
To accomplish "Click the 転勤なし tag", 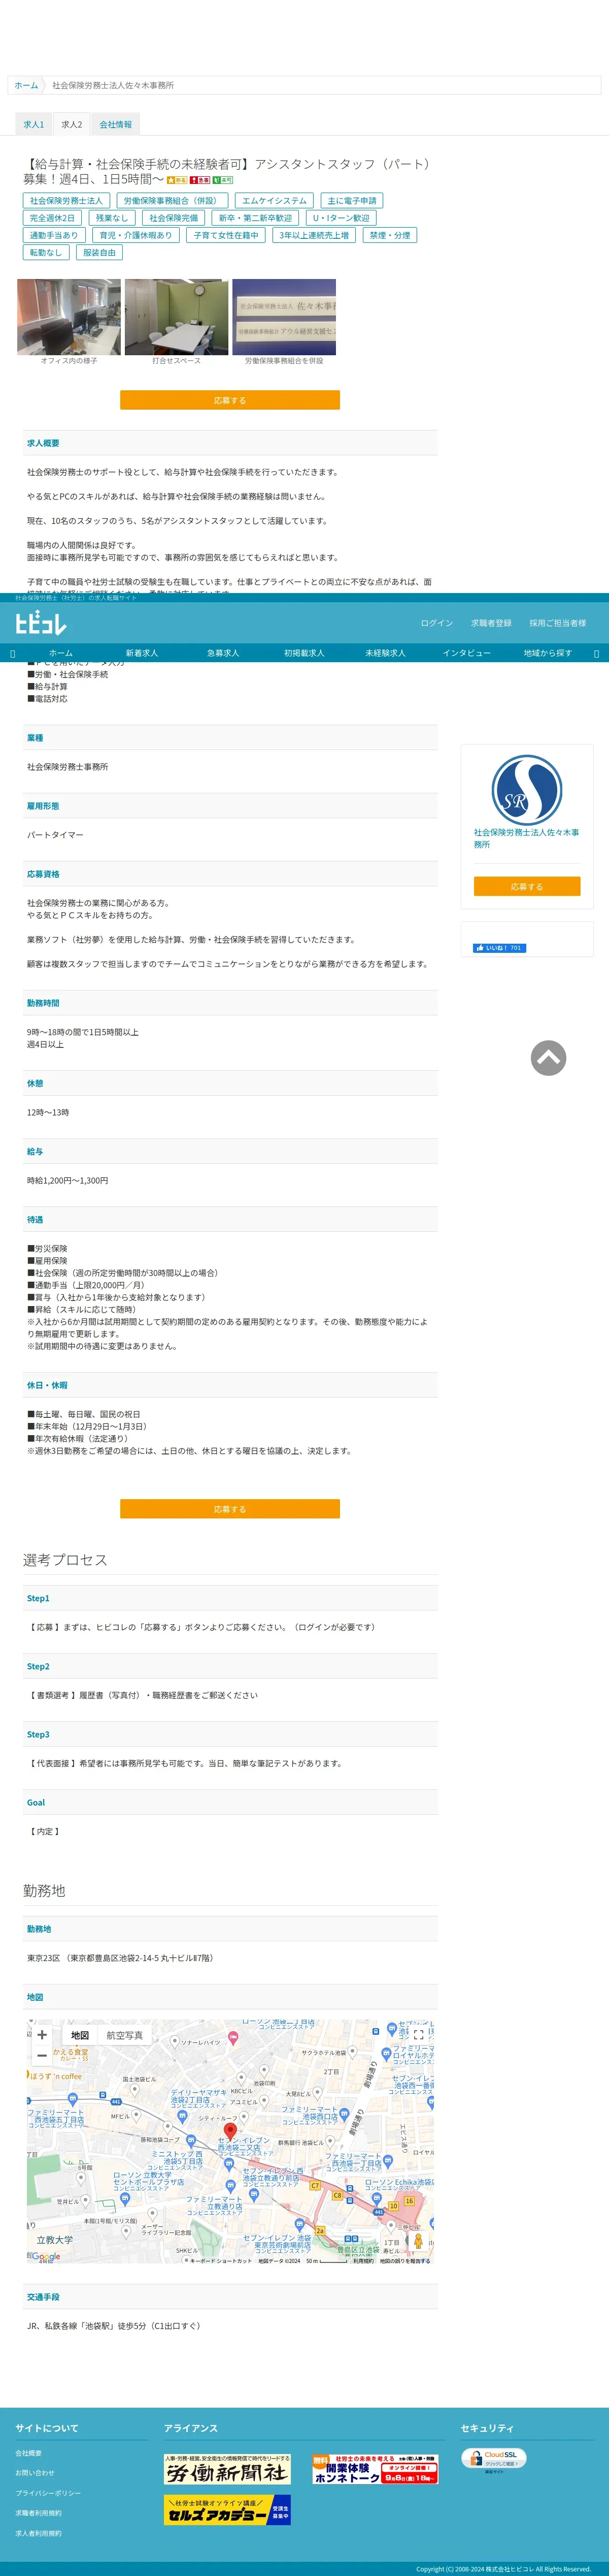I will pos(46,252).
